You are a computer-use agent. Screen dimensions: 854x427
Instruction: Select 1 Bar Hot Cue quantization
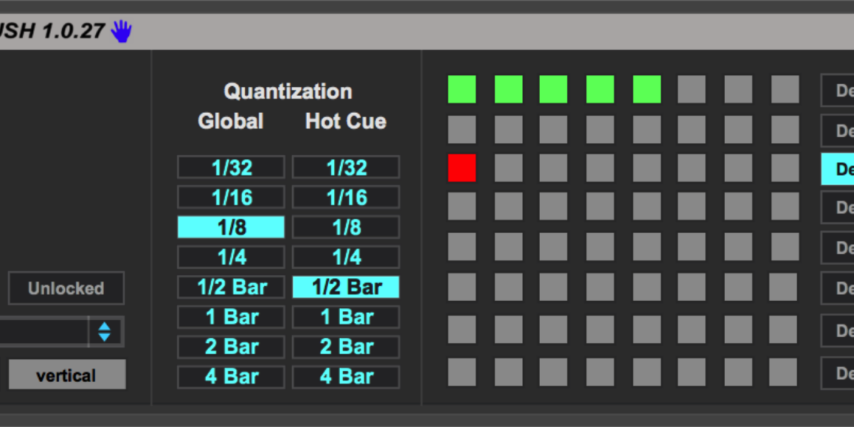coord(345,317)
